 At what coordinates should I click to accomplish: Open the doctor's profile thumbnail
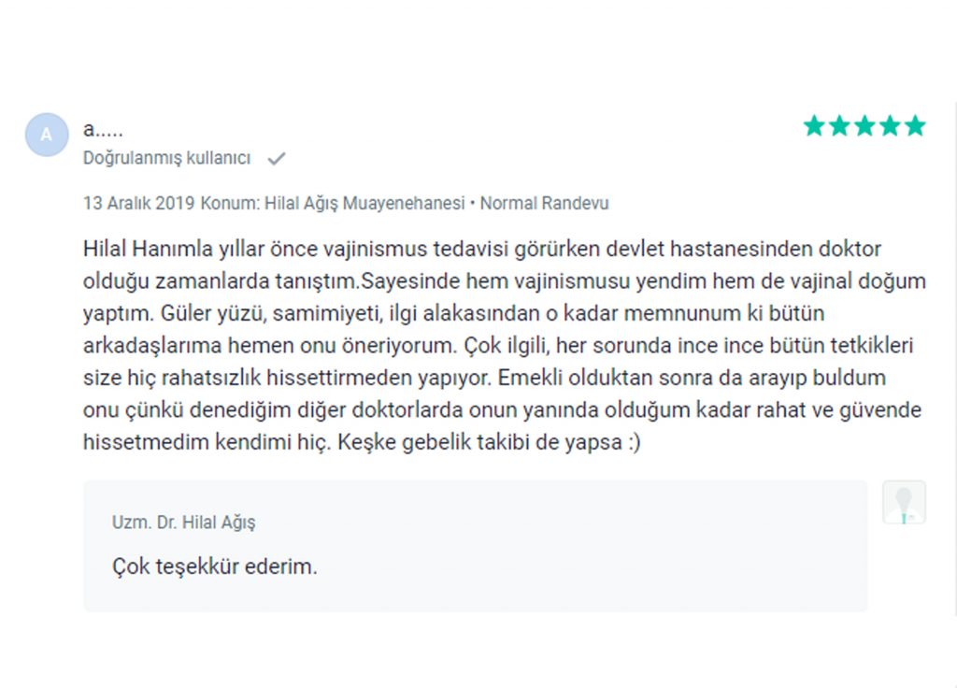pyautogui.click(x=904, y=502)
